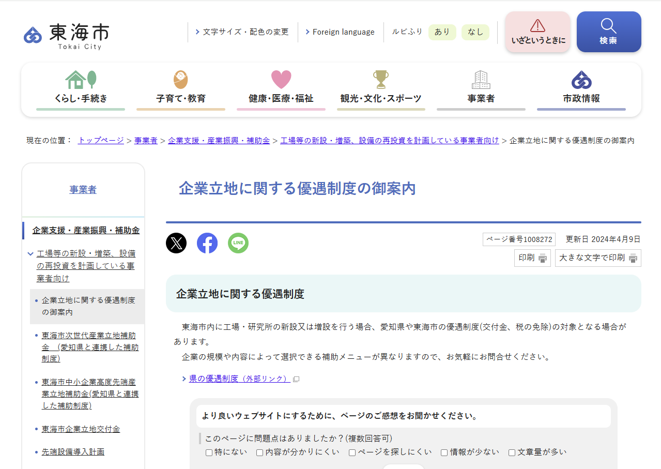The width and height of the screenshot is (661, 469).
Task: Go to 工場等の新設・増築 breadcrumb link
Action: click(x=390, y=140)
